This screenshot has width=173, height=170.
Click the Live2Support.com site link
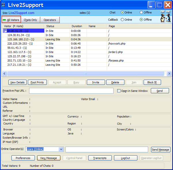pos(21,13)
